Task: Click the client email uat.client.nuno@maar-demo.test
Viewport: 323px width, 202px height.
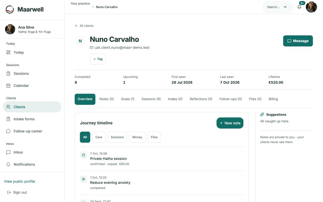Action: [x=122, y=47]
